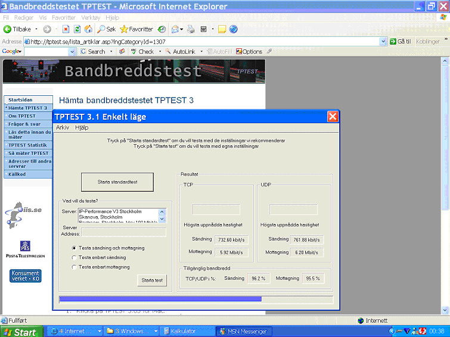Stop page loading with red X icon

pyautogui.click(x=66, y=29)
